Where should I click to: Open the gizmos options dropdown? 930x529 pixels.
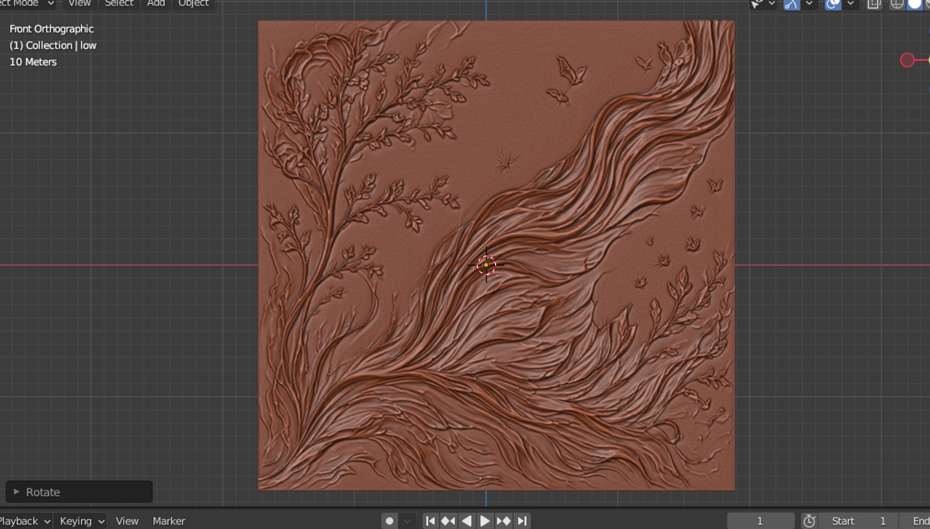(810, 4)
